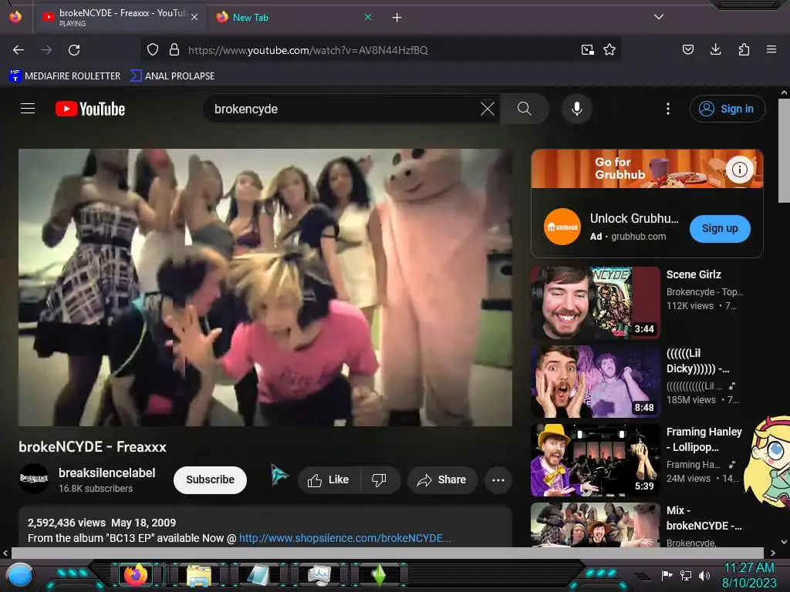
Task: Click the Framing Hanley - Lollipop title
Action: (x=704, y=439)
